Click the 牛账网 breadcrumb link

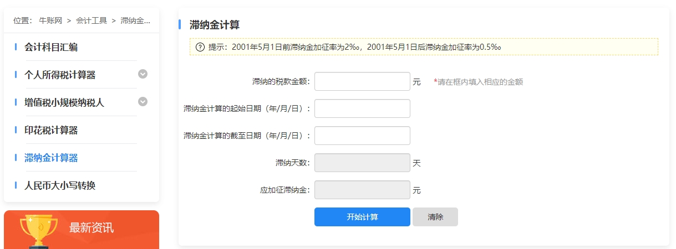click(50, 20)
